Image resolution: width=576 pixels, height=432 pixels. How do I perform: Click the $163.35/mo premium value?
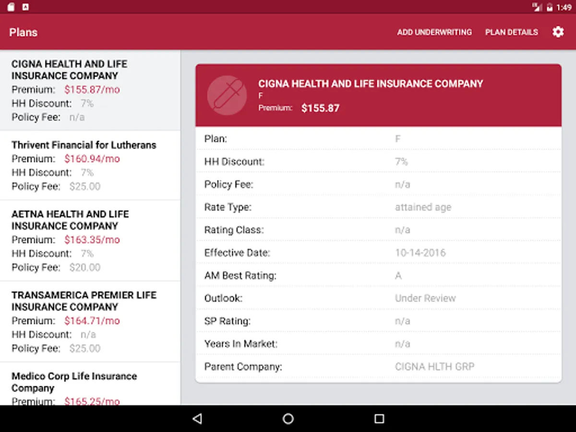[92, 240]
